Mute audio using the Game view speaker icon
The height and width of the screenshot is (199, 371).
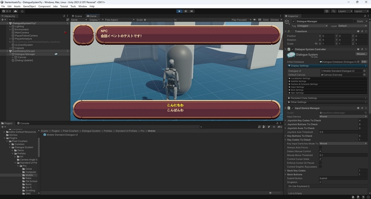tap(254, 19)
